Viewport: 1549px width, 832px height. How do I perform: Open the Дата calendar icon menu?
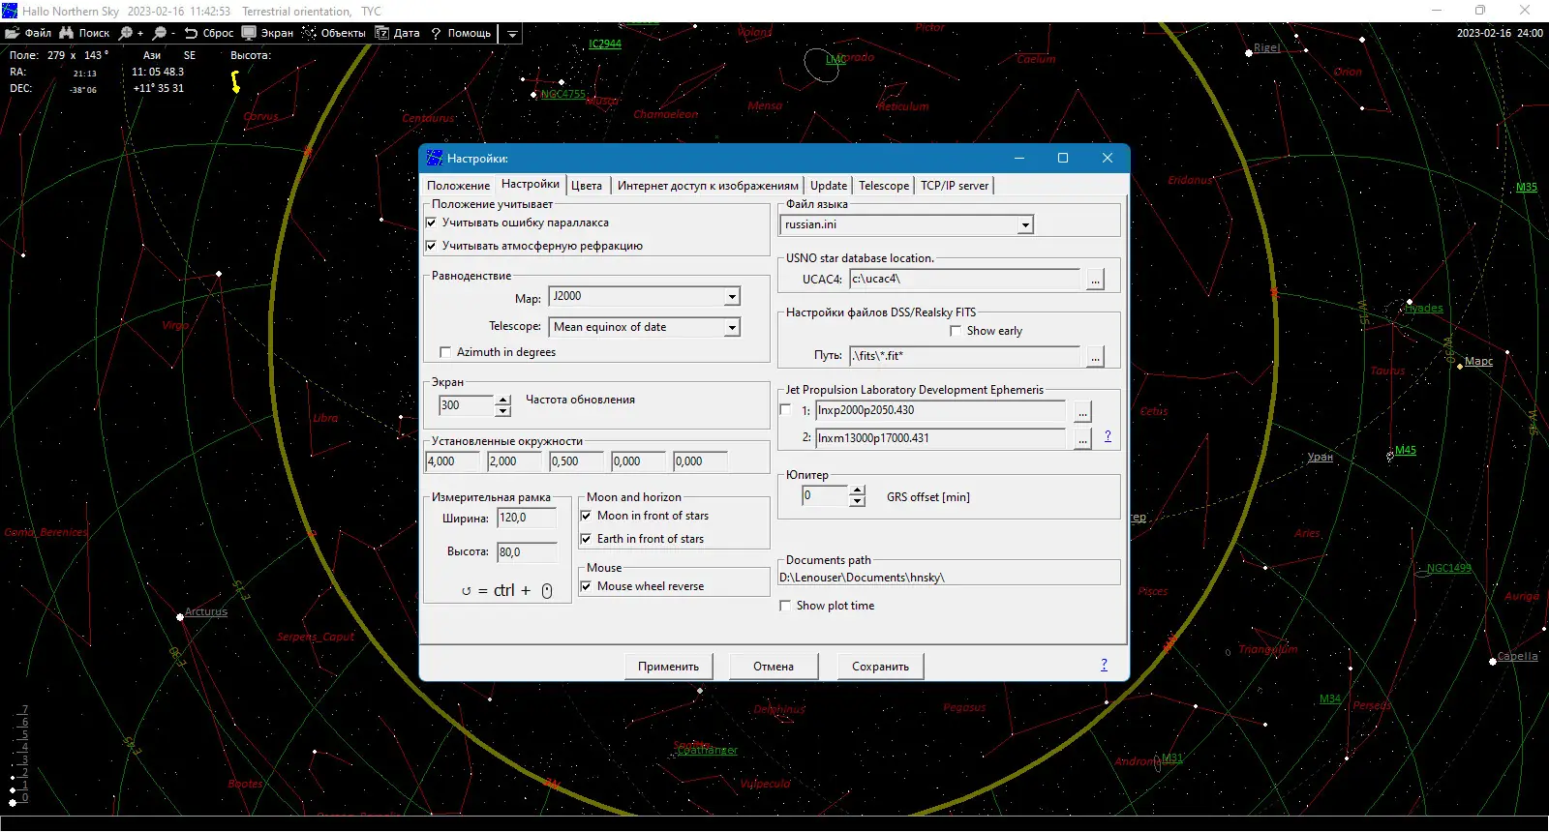pos(382,33)
